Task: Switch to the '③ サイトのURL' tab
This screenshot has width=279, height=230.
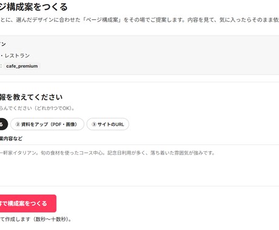Action: [x=108, y=124]
